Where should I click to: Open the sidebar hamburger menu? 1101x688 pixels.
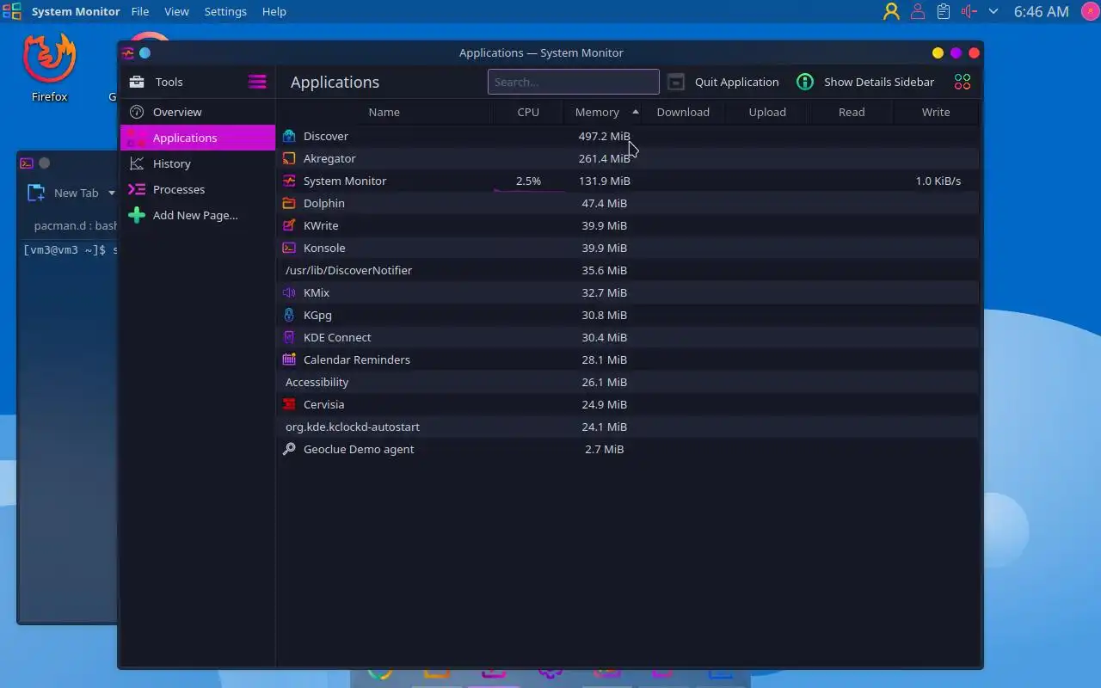(x=257, y=82)
